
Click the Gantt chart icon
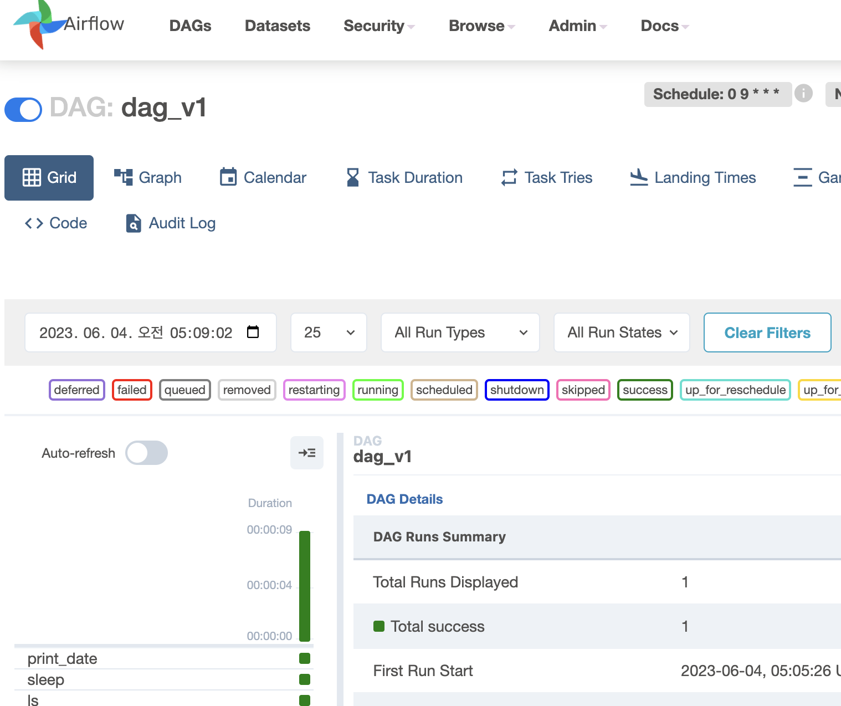[x=802, y=177]
